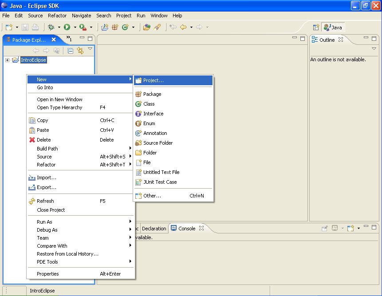Click the External Tools run icon

pos(83,27)
